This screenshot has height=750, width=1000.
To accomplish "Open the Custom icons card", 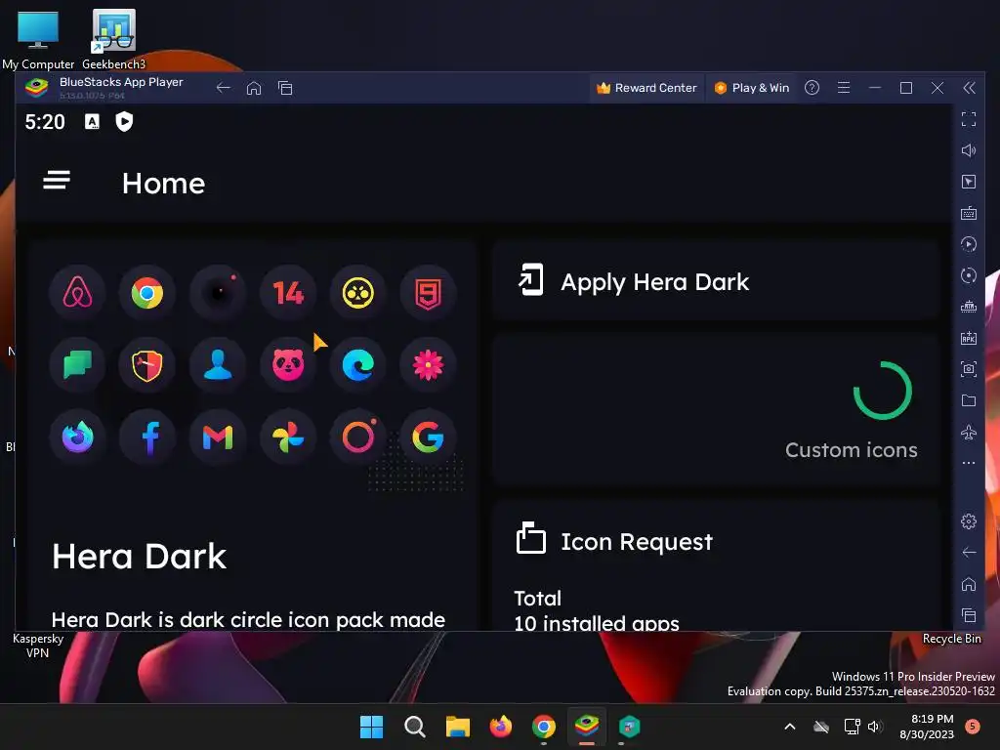I will (716, 410).
